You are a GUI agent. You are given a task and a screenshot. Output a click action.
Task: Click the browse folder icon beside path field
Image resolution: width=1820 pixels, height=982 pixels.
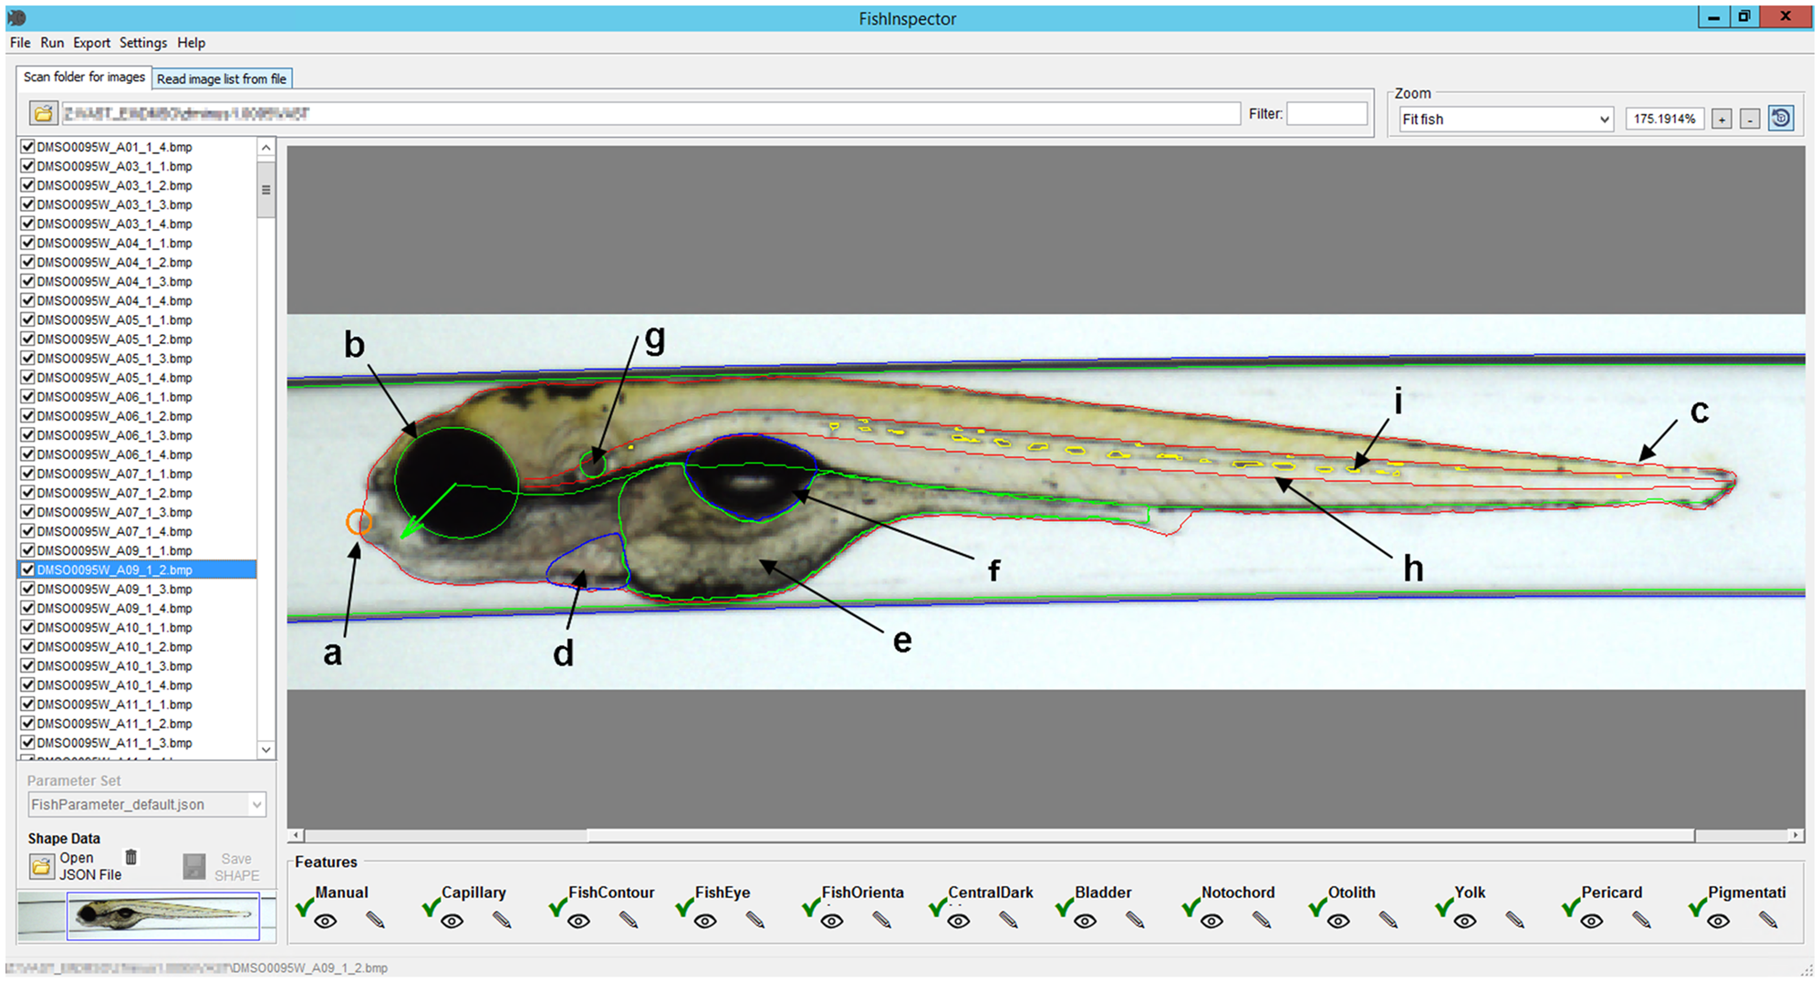coord(42,114)
